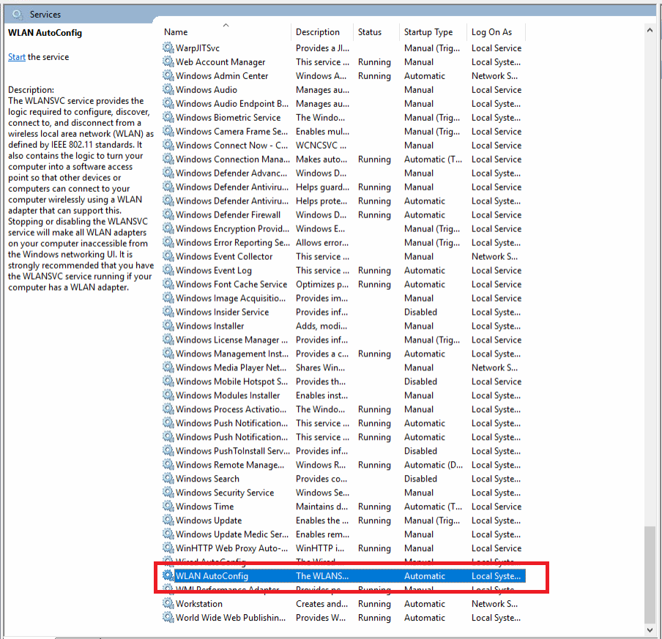Click the gear icon for Windows Event Collector

(x=168, y=256)
